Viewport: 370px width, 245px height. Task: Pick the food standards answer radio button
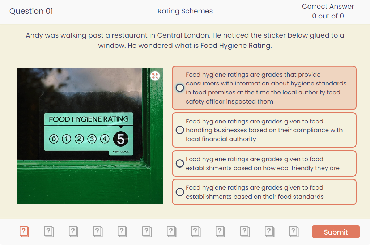pos(180,192)
